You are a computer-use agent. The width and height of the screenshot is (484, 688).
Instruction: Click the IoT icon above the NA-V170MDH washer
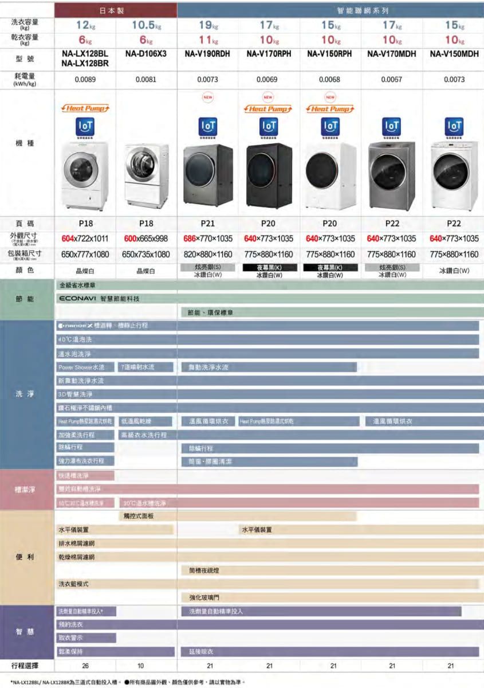[392, 127]
